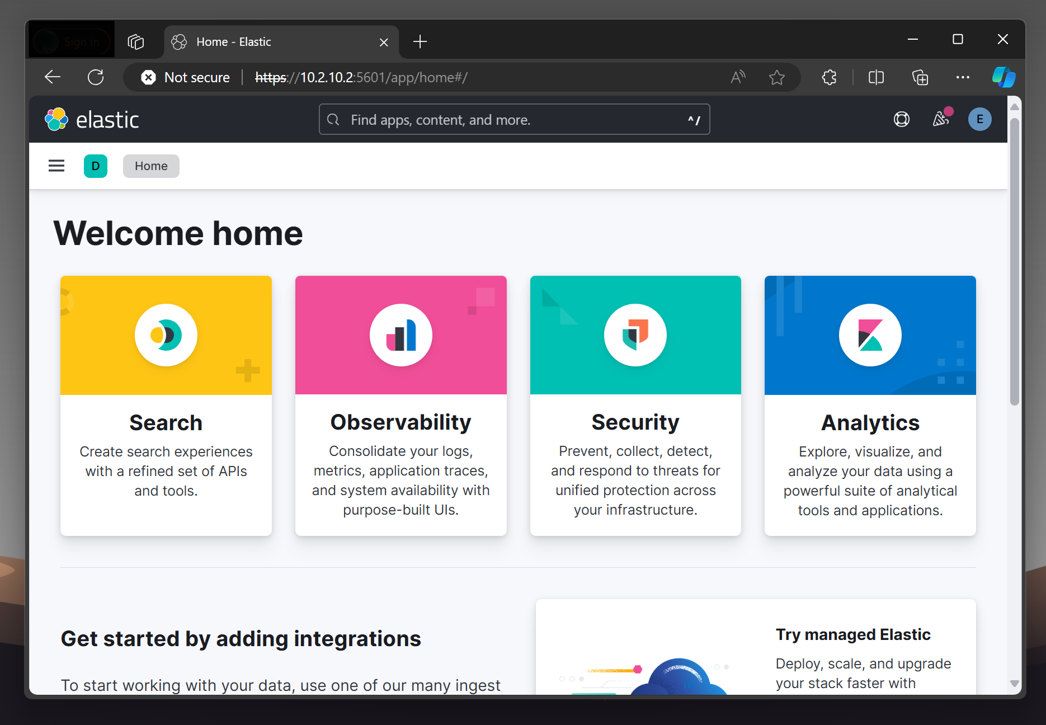Click the Search solution circular icon
Viewport: 1046px width, 725px height.
tap(166, 335)
